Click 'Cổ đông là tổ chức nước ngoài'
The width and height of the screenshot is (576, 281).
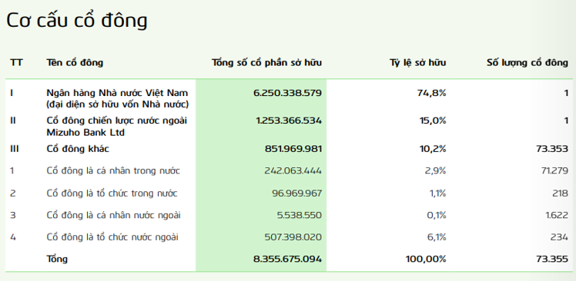pyautogui.click(x=112, y=237)
